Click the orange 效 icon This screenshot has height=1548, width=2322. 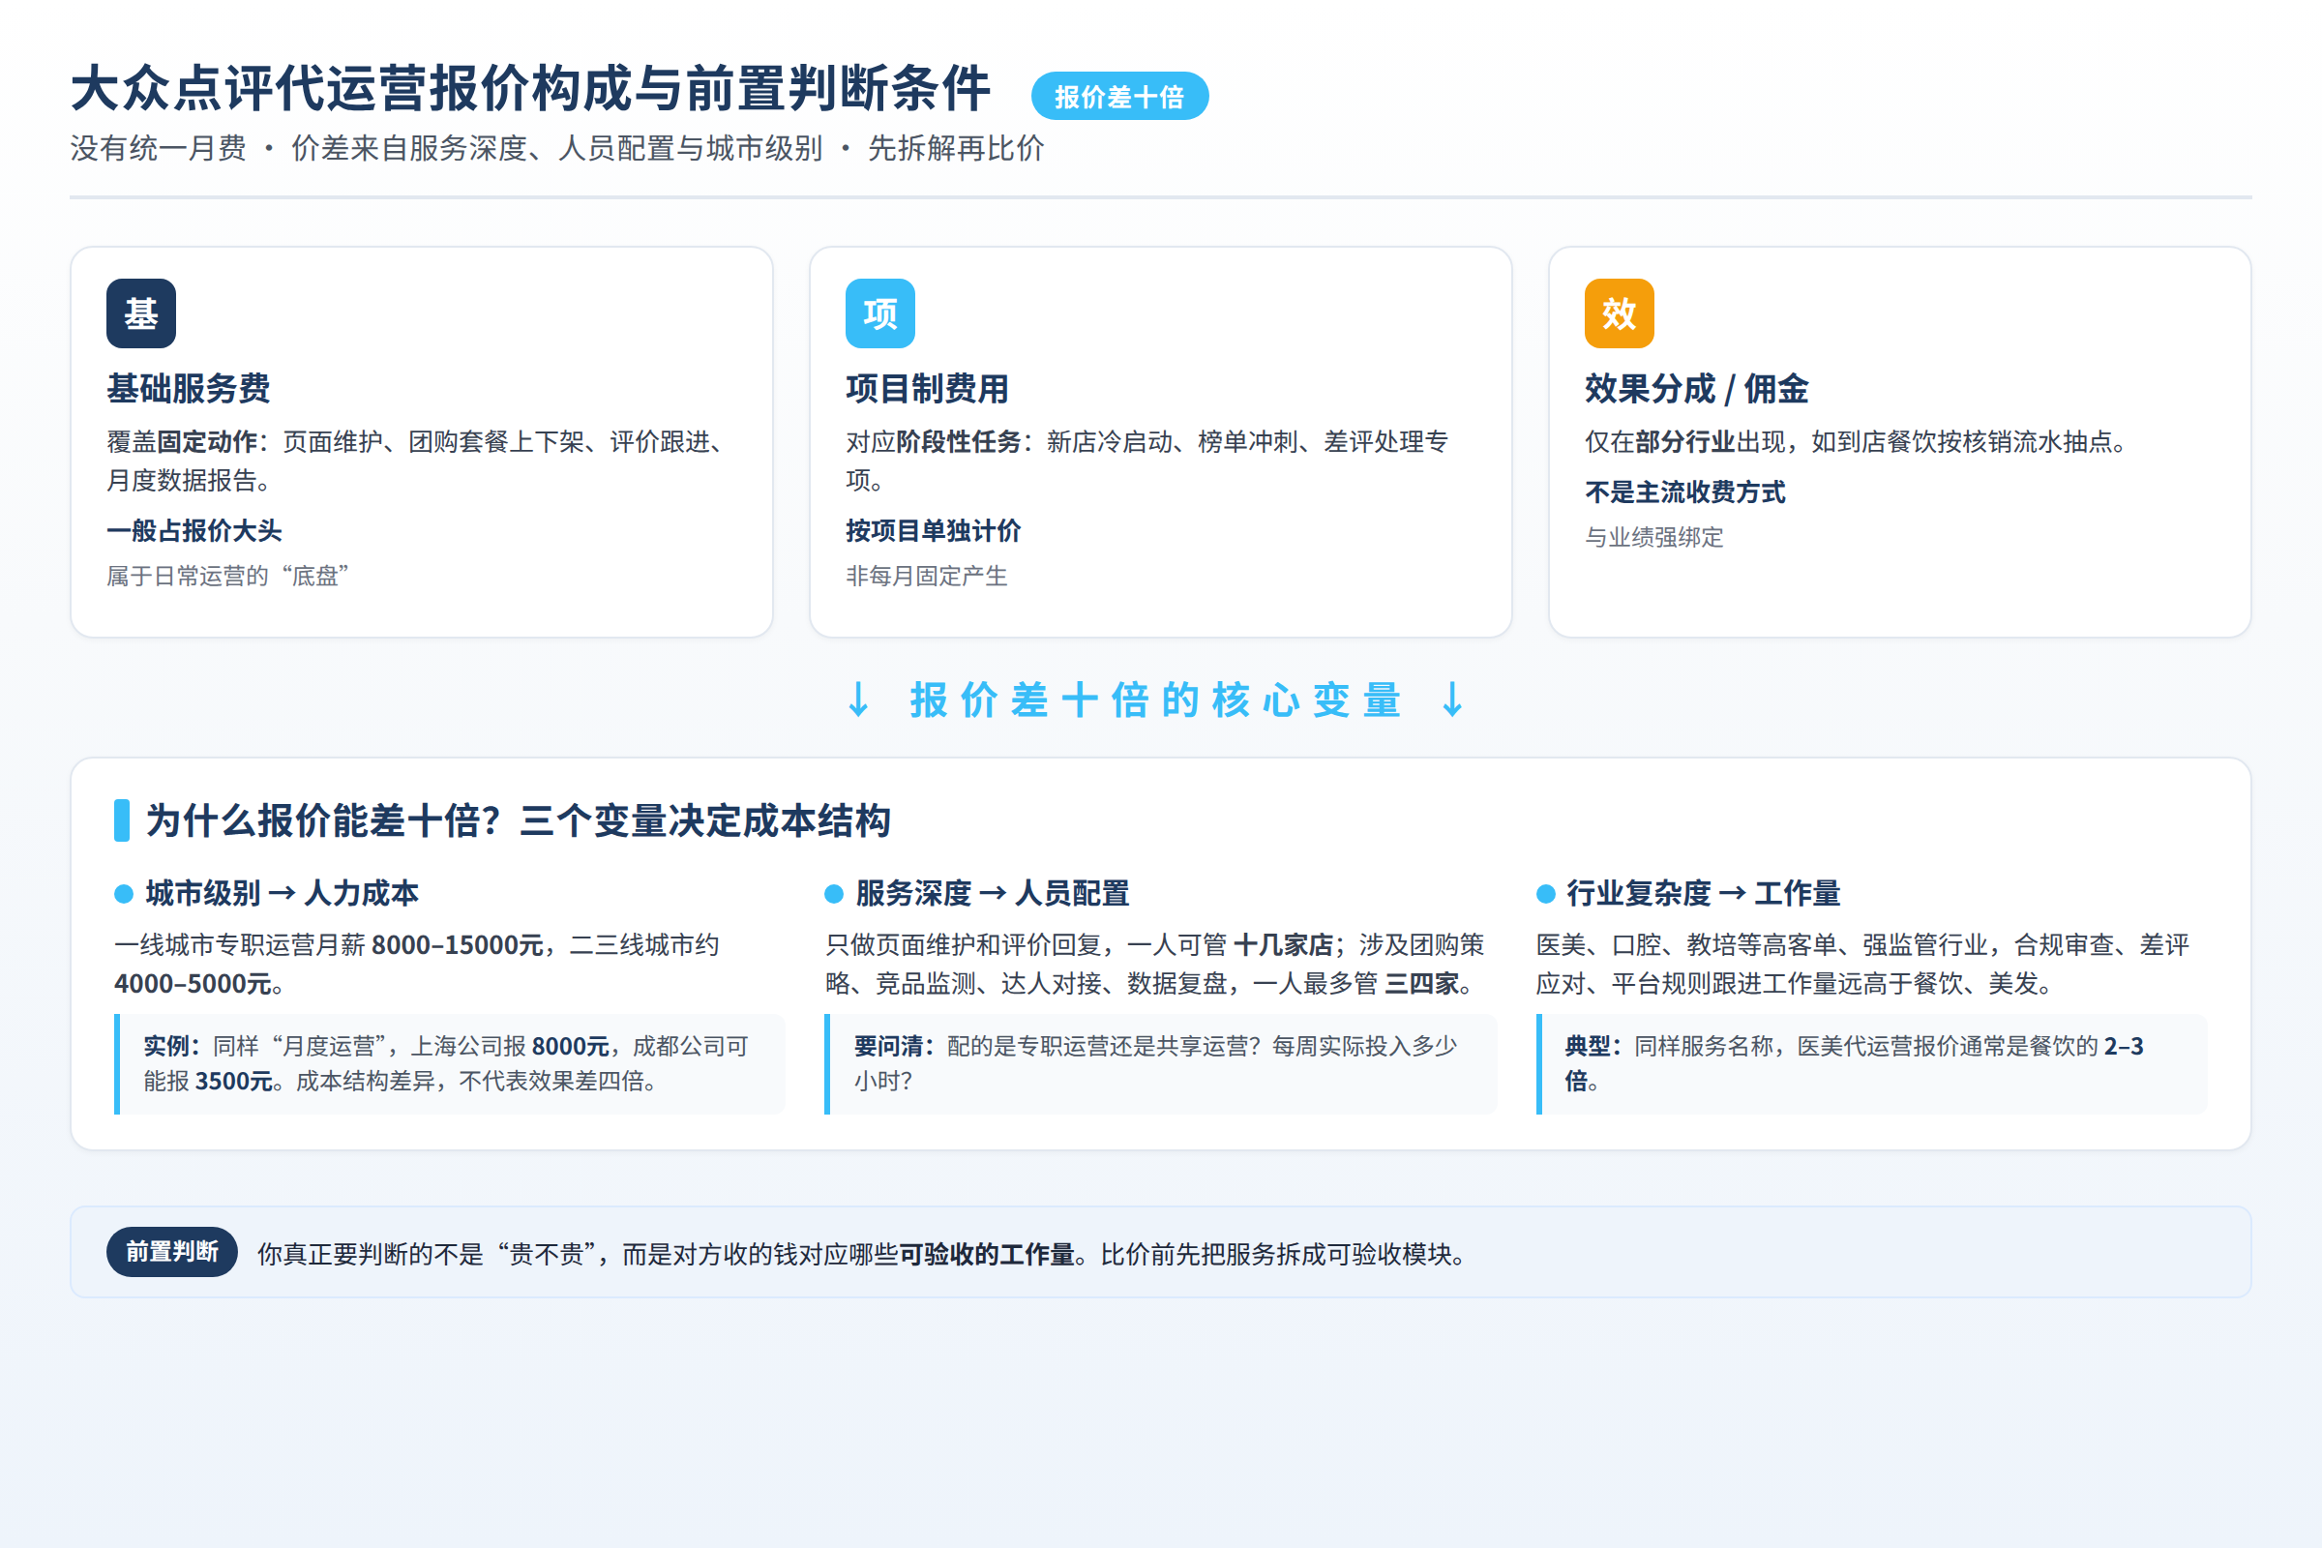[1619, 313]
